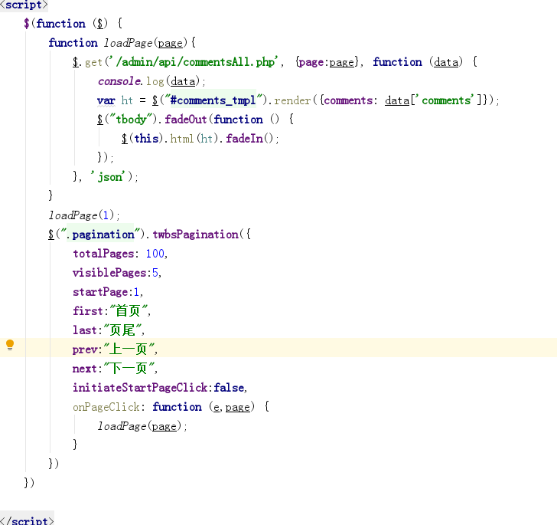Click the prev: "上一页" string on highlighted line
The image size is (557, 525).
tap(129, 349)
